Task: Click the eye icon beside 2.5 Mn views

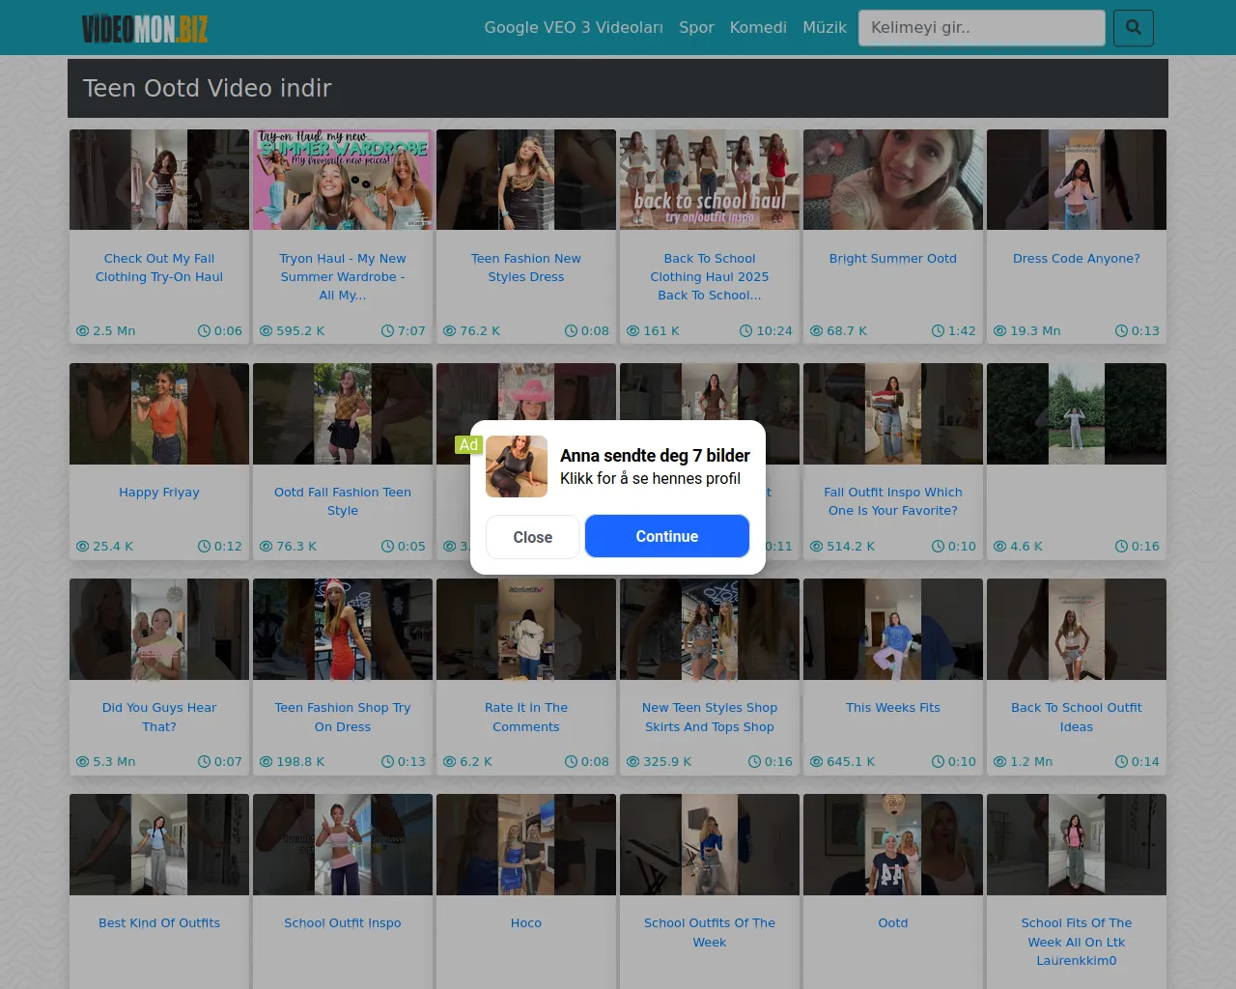Action: click(x=83, y=331)
